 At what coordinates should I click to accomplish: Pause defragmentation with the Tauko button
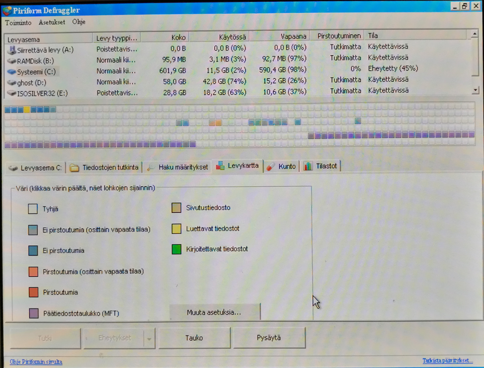(x=194, y=338)
